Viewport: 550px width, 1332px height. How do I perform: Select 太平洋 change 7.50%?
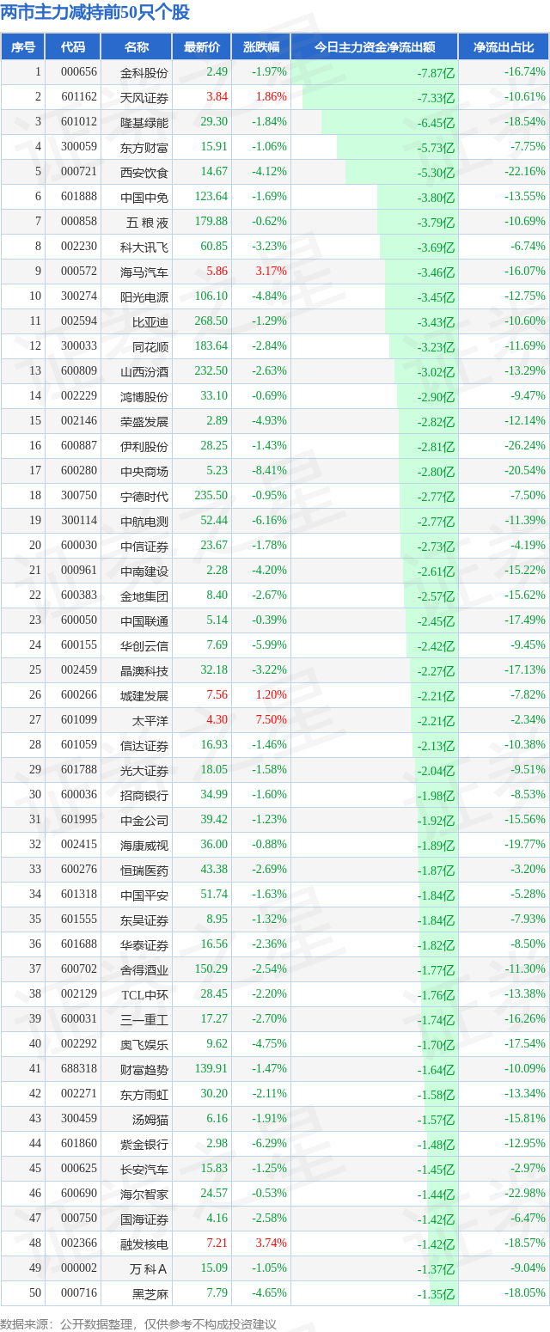point(271,720)
